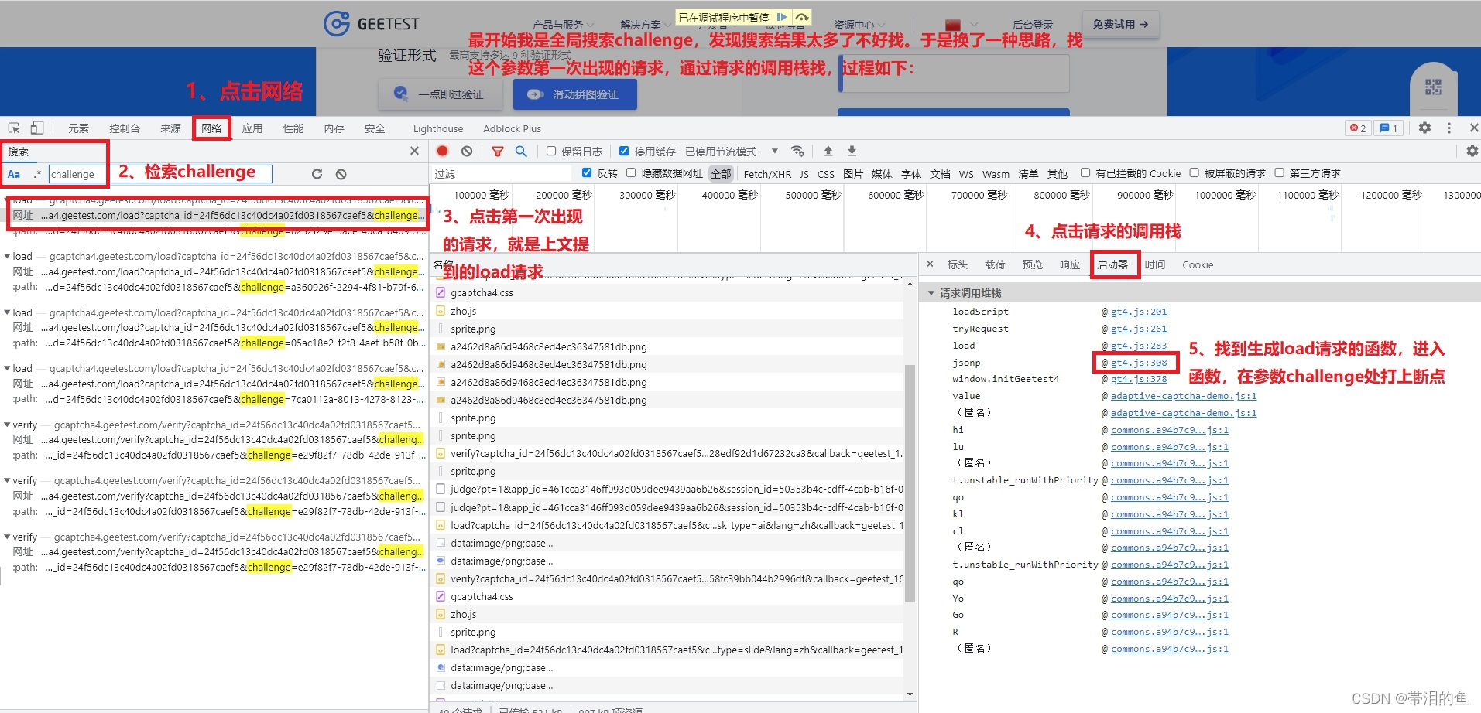Open gt4.js:201 link for loadScript
1481x713 pixels.
[1139, 312]
